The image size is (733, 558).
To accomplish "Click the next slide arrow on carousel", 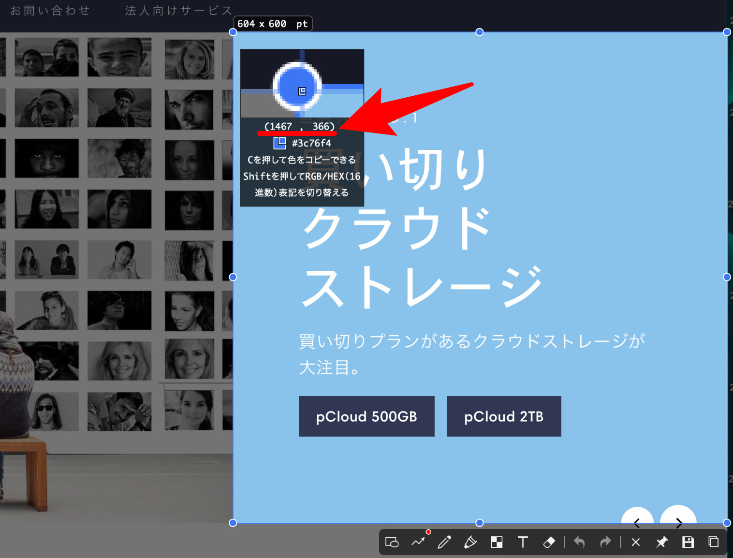I will [678, 514].
